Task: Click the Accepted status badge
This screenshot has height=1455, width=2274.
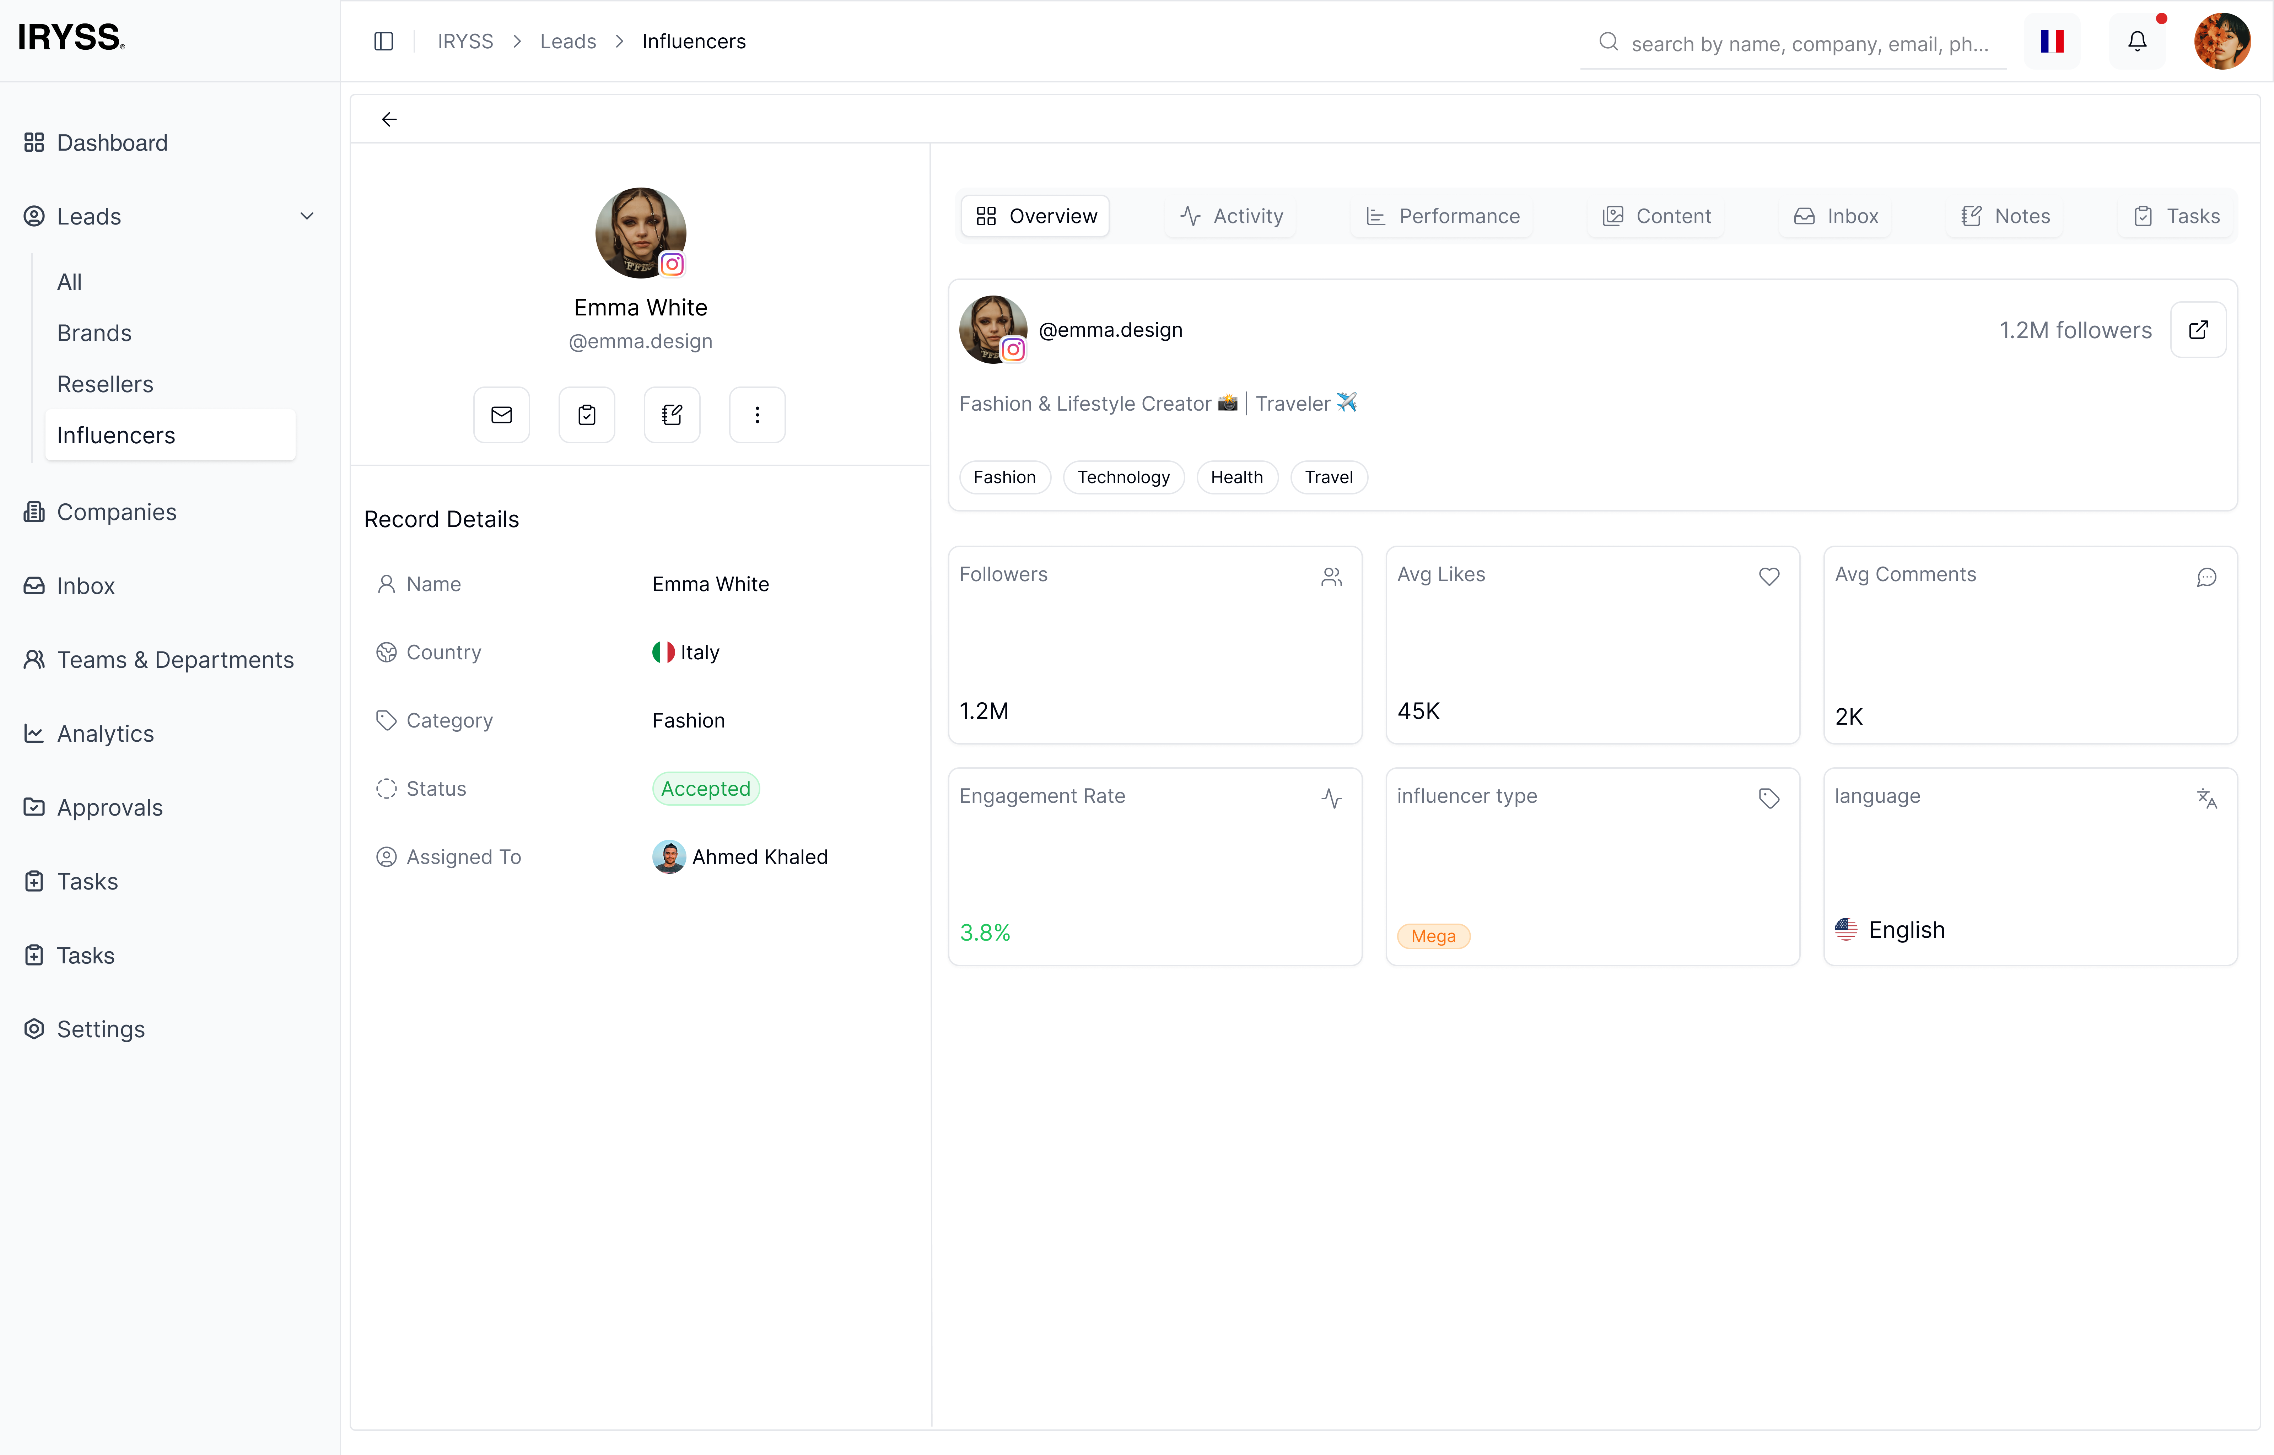Action: pyautogui.click(x=706, y=789)
